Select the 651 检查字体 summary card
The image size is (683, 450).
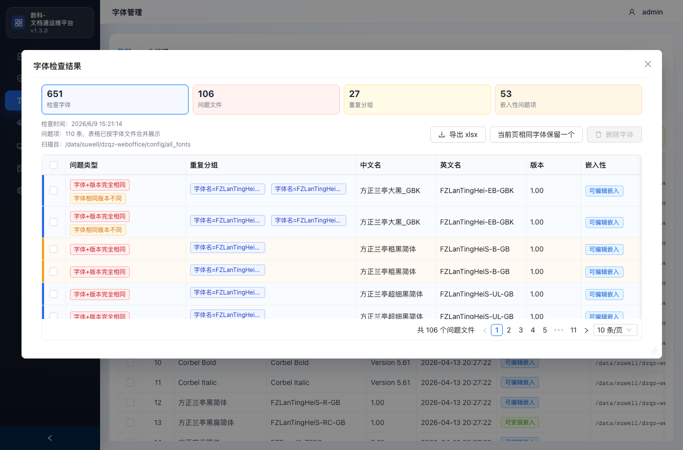point(115,99)
